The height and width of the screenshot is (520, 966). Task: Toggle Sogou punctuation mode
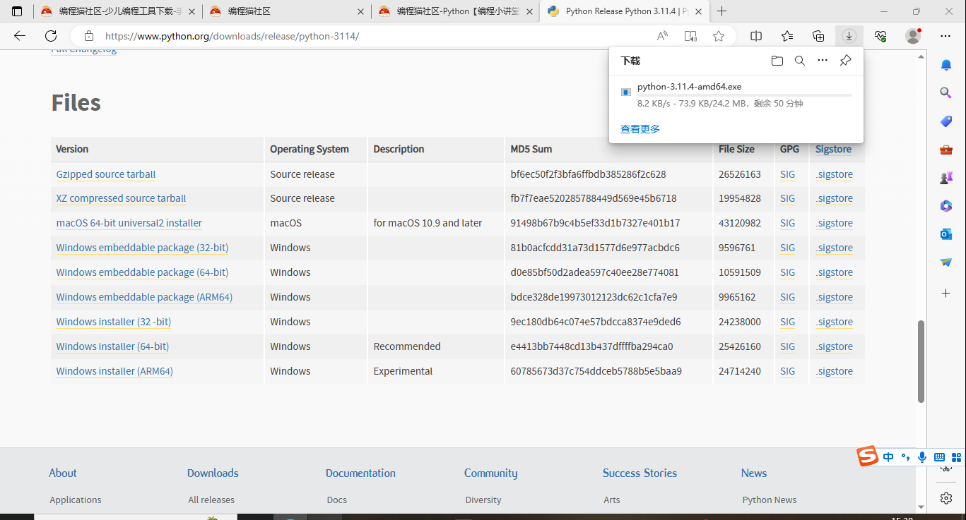(x=906, y=457)
